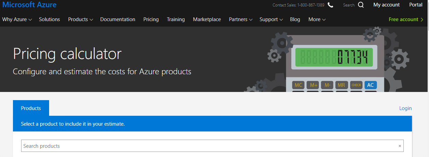Open the Blog page
This screenshot has width=429, height=157.
295,19
